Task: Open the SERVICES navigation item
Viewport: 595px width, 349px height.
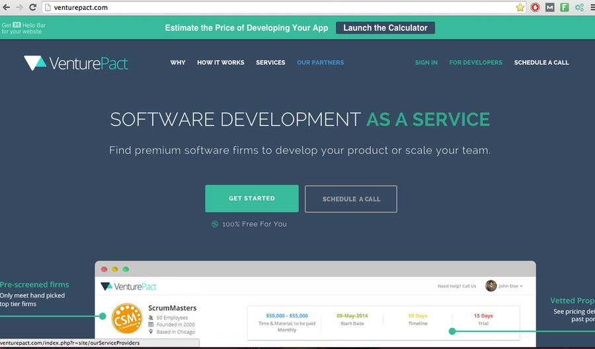Action: 270,63
